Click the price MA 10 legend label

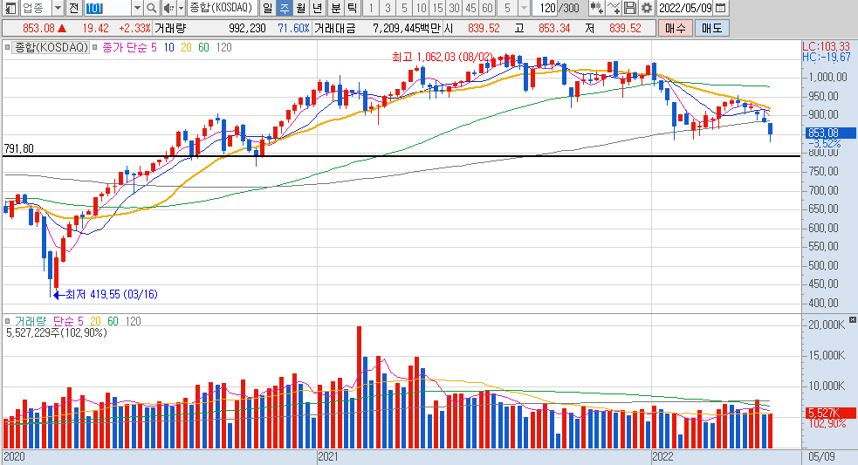coord(169,48)
